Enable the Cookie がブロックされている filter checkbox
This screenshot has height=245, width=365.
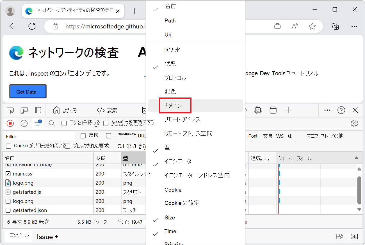click(x=8, y=146)
